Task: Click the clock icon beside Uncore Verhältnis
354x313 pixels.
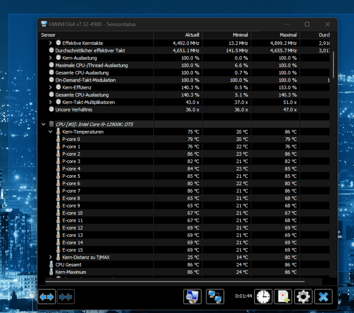Action: pyautogui.click(x=51, y=109)
